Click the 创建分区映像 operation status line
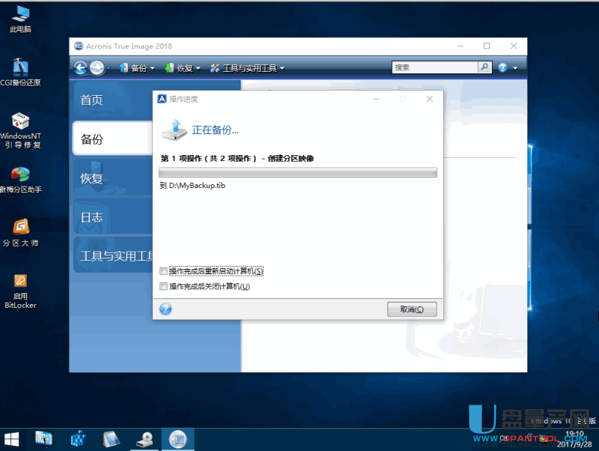599x451 pixels. (x=237, y=158)
